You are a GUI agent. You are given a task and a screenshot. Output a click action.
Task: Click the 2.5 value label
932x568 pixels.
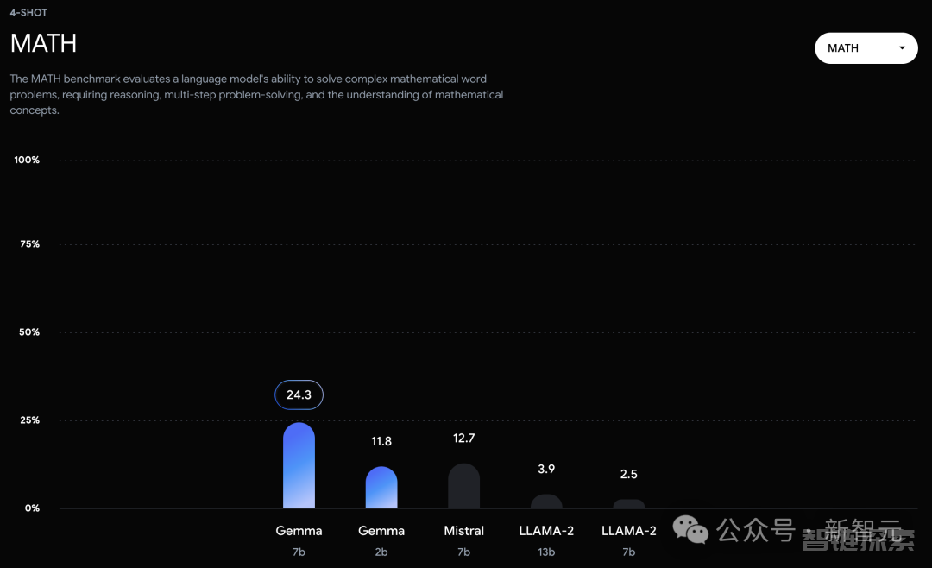click(x=629, y=474)
